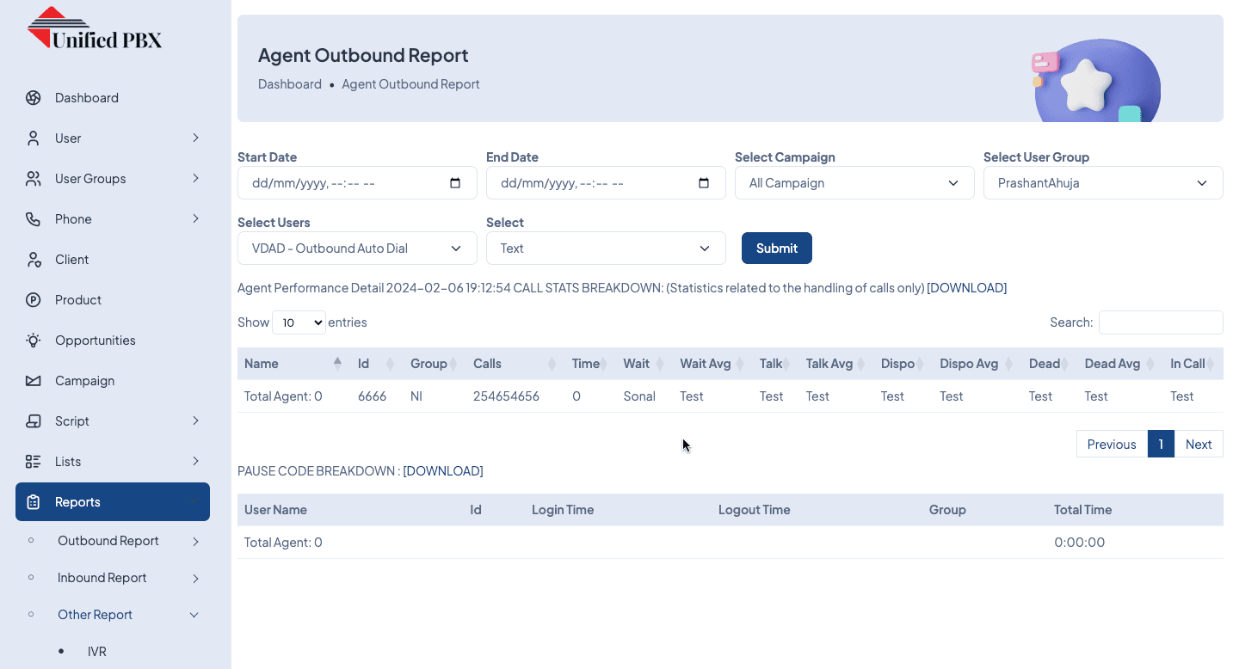
Task: Click the Dashboard sidebar icon
Action: 34,98
